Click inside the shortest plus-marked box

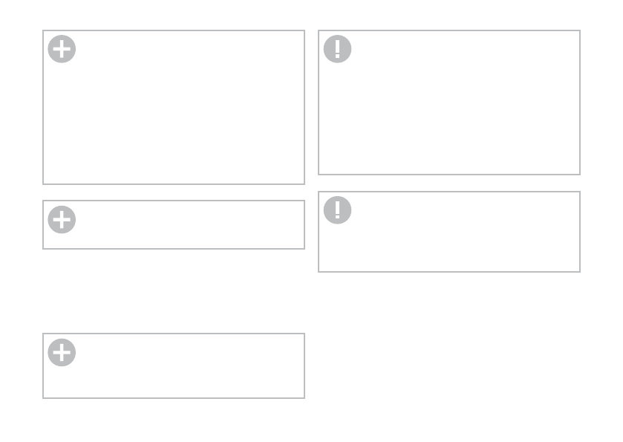pyautogui.click(x=174, y=224)
